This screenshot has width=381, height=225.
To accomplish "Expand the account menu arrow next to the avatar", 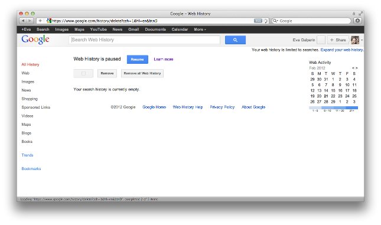I will [x=362, y=40].
